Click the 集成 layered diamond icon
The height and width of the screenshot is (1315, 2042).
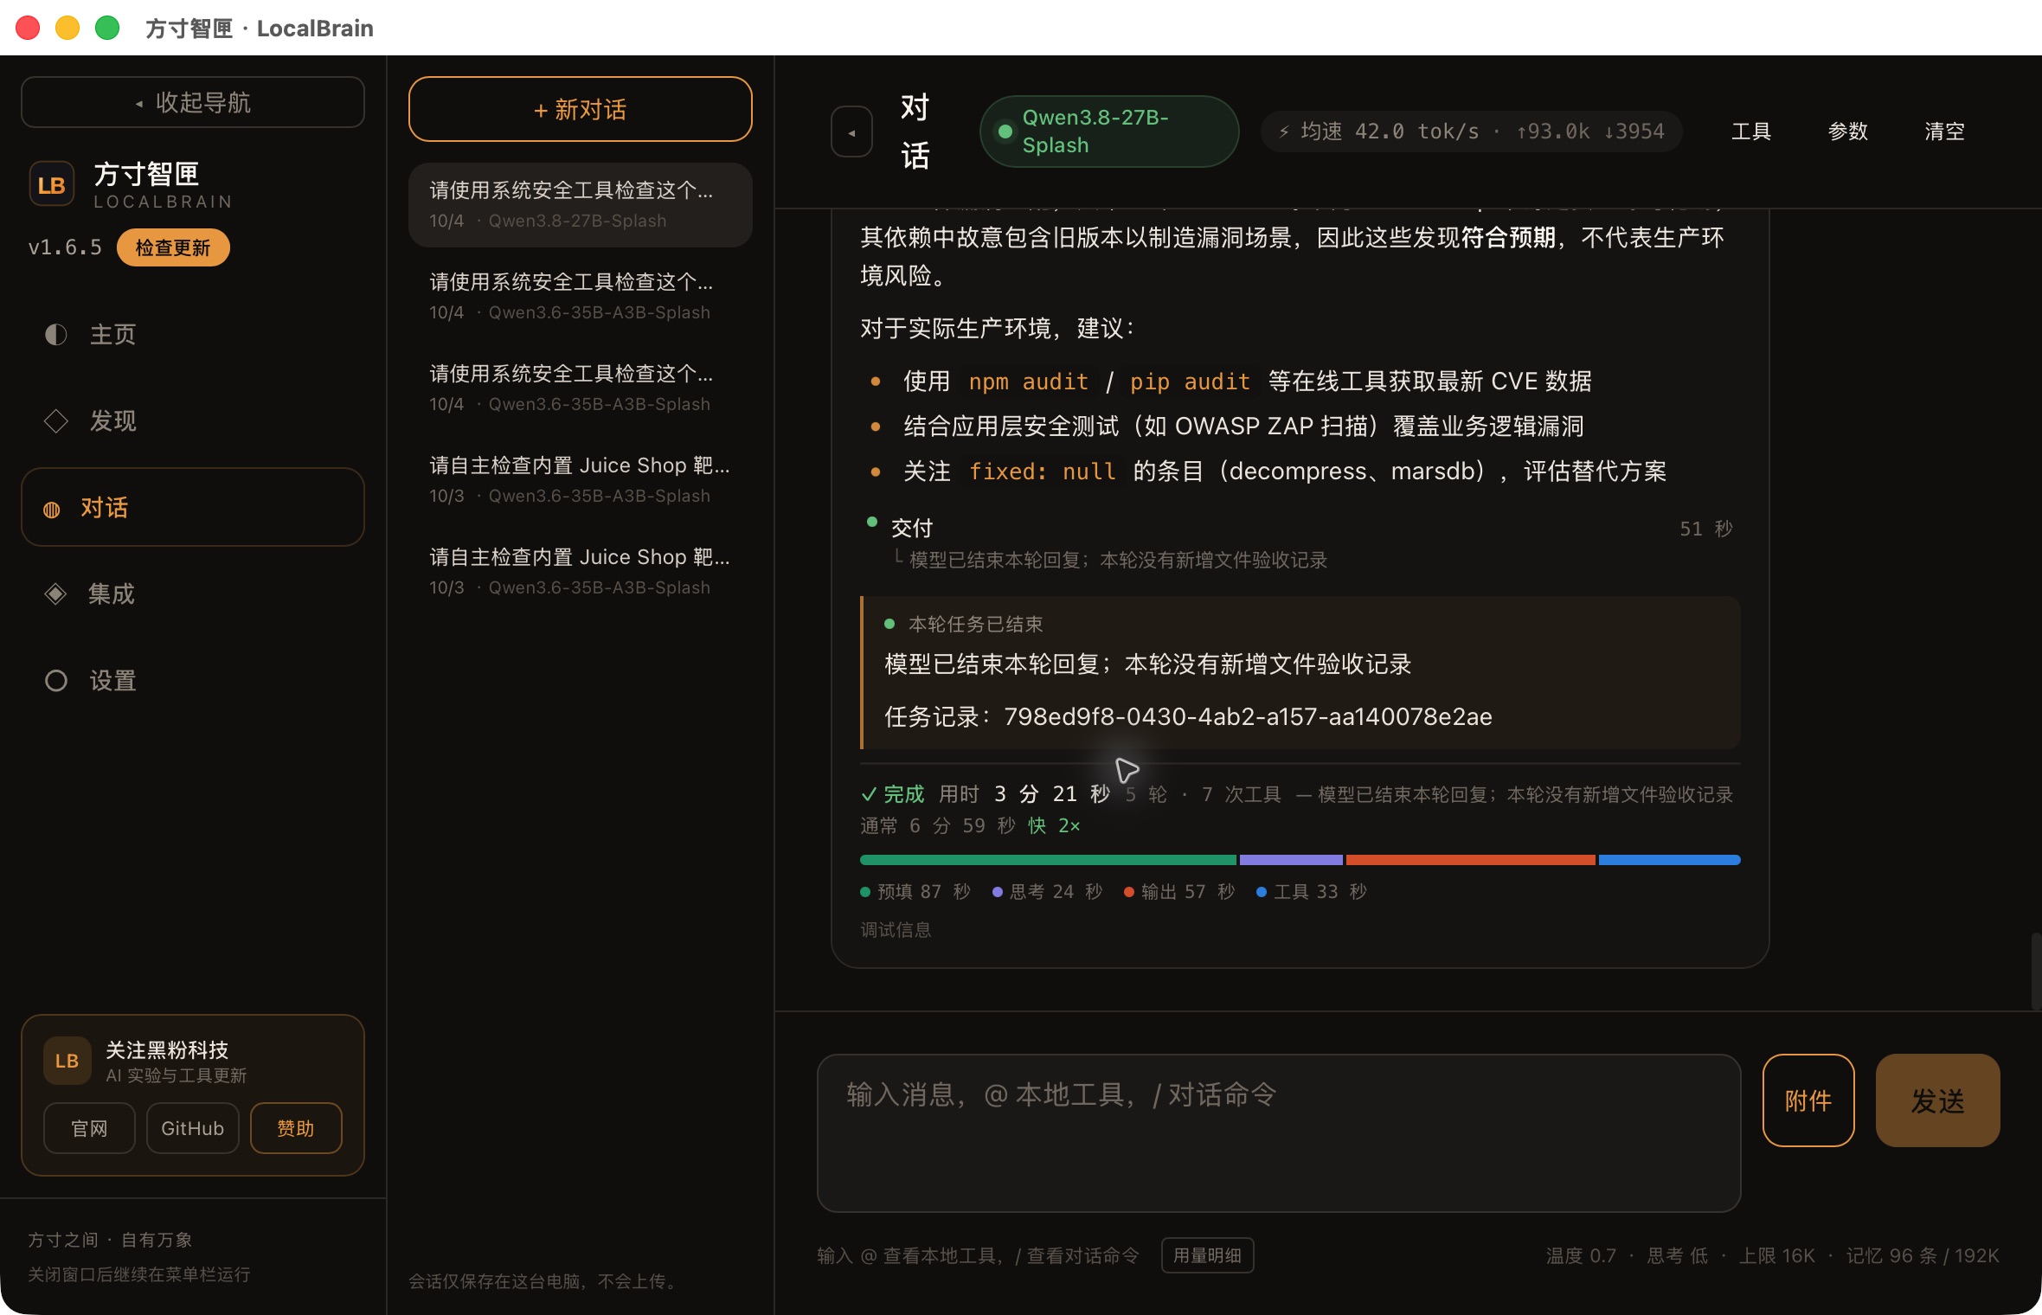pos(55,594)
